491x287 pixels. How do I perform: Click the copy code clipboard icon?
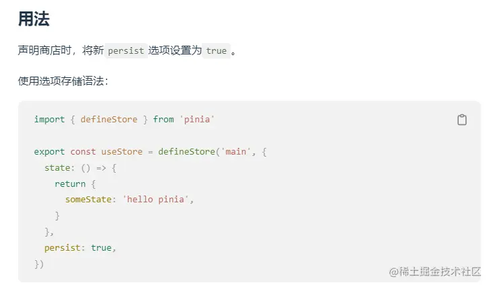pos(461,120)
